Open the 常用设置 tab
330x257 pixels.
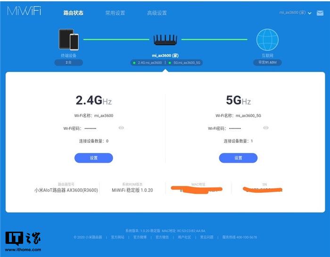point(115,13)
